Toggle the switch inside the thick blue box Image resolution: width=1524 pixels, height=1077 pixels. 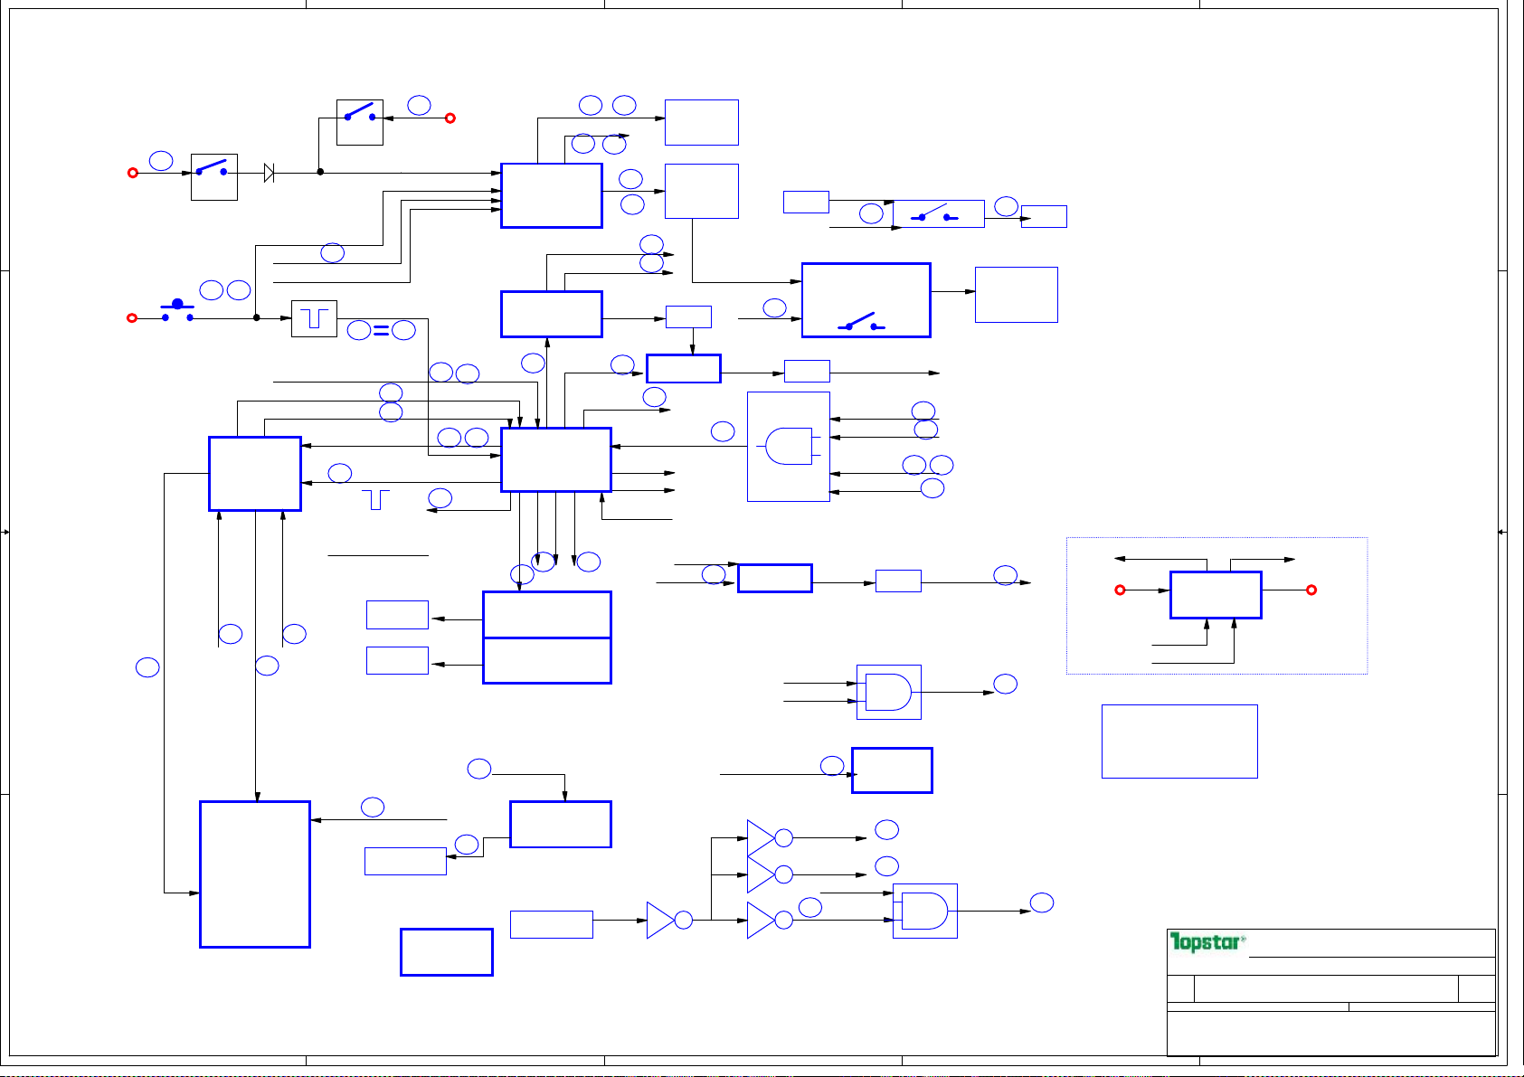[x=866, y=301]
